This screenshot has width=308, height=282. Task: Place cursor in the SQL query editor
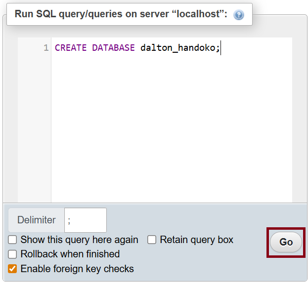coord(172,120)
